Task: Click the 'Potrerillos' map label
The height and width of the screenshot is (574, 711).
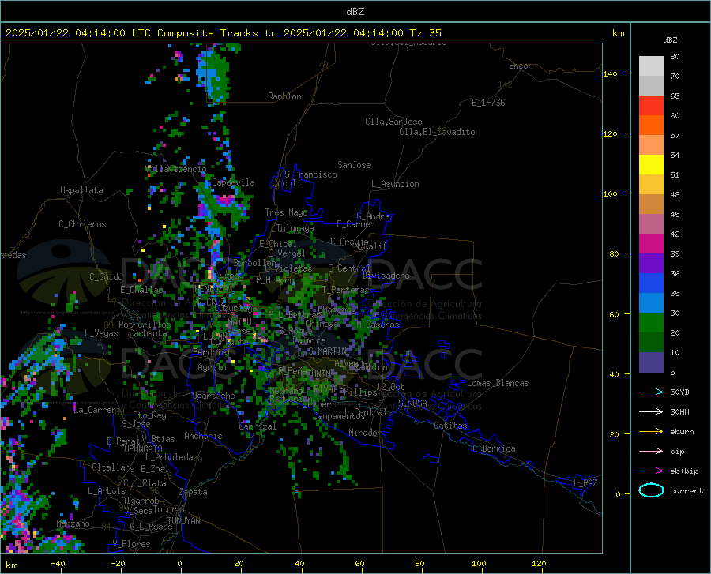Action: pyautogui.click(x=145, y=325)
